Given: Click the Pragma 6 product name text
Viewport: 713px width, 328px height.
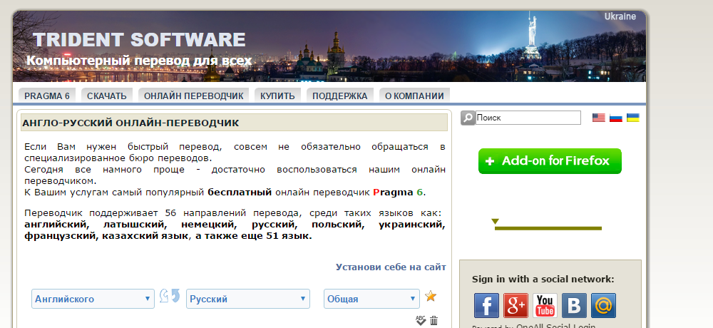Looking at the screenshot, I should point(399,192).
